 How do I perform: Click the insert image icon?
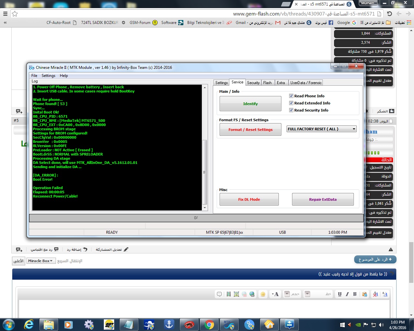236,294
